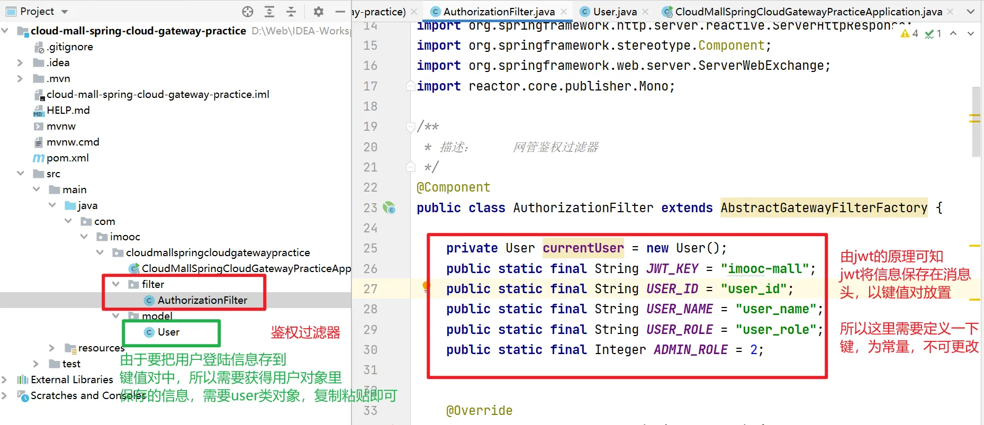The height and width of the screenshot is (425, 984).
Task: Collapse the main folder
Action: (36, 189)
